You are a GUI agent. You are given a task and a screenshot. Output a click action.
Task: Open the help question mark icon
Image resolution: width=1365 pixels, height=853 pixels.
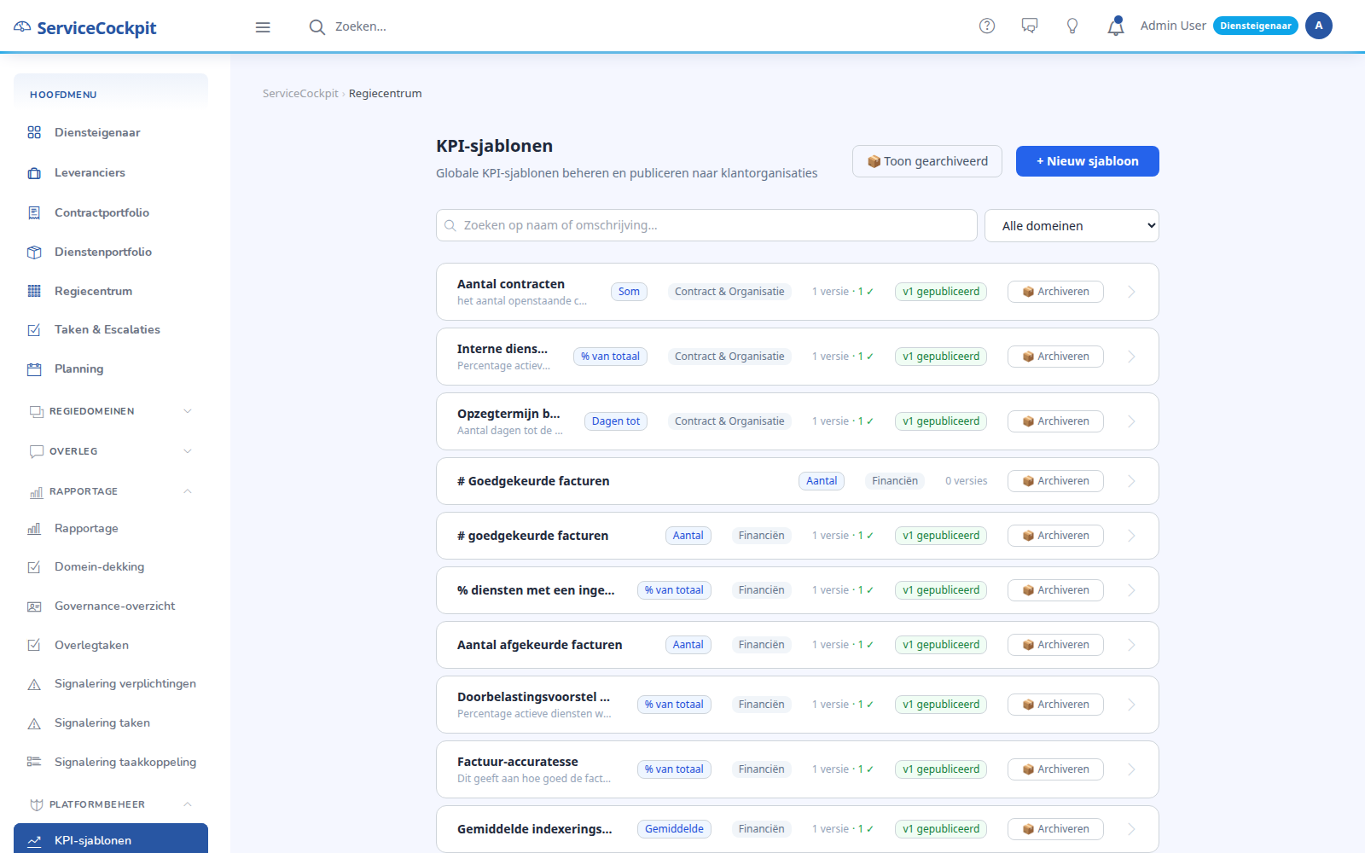click(x=987, y=26)
